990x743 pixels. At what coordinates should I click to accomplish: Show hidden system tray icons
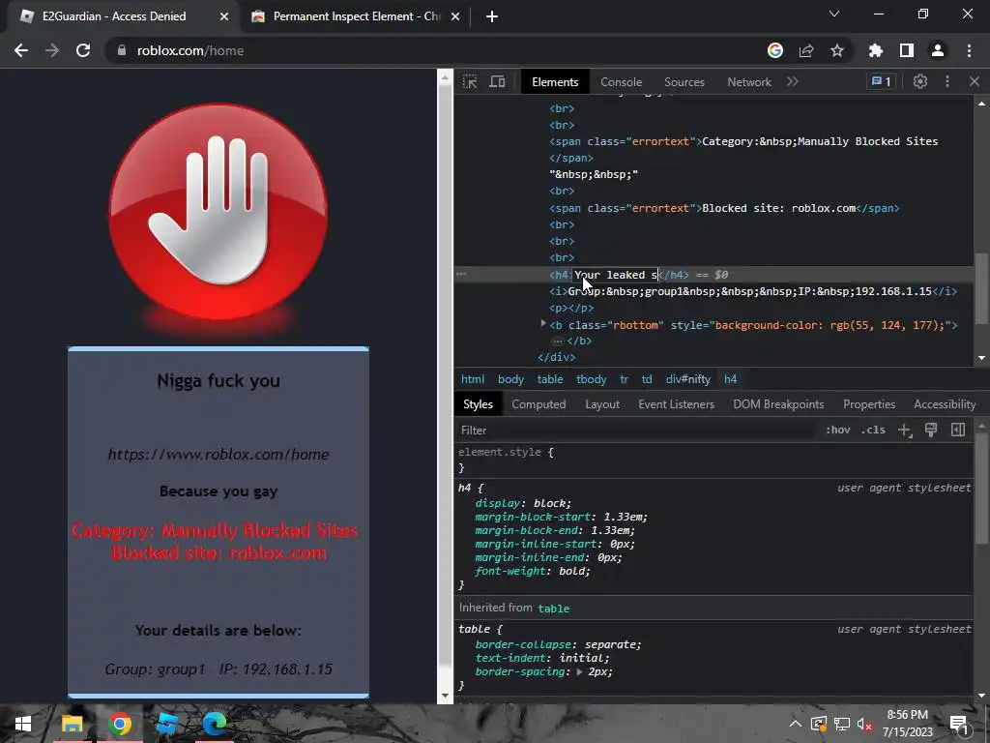point(796,724)
